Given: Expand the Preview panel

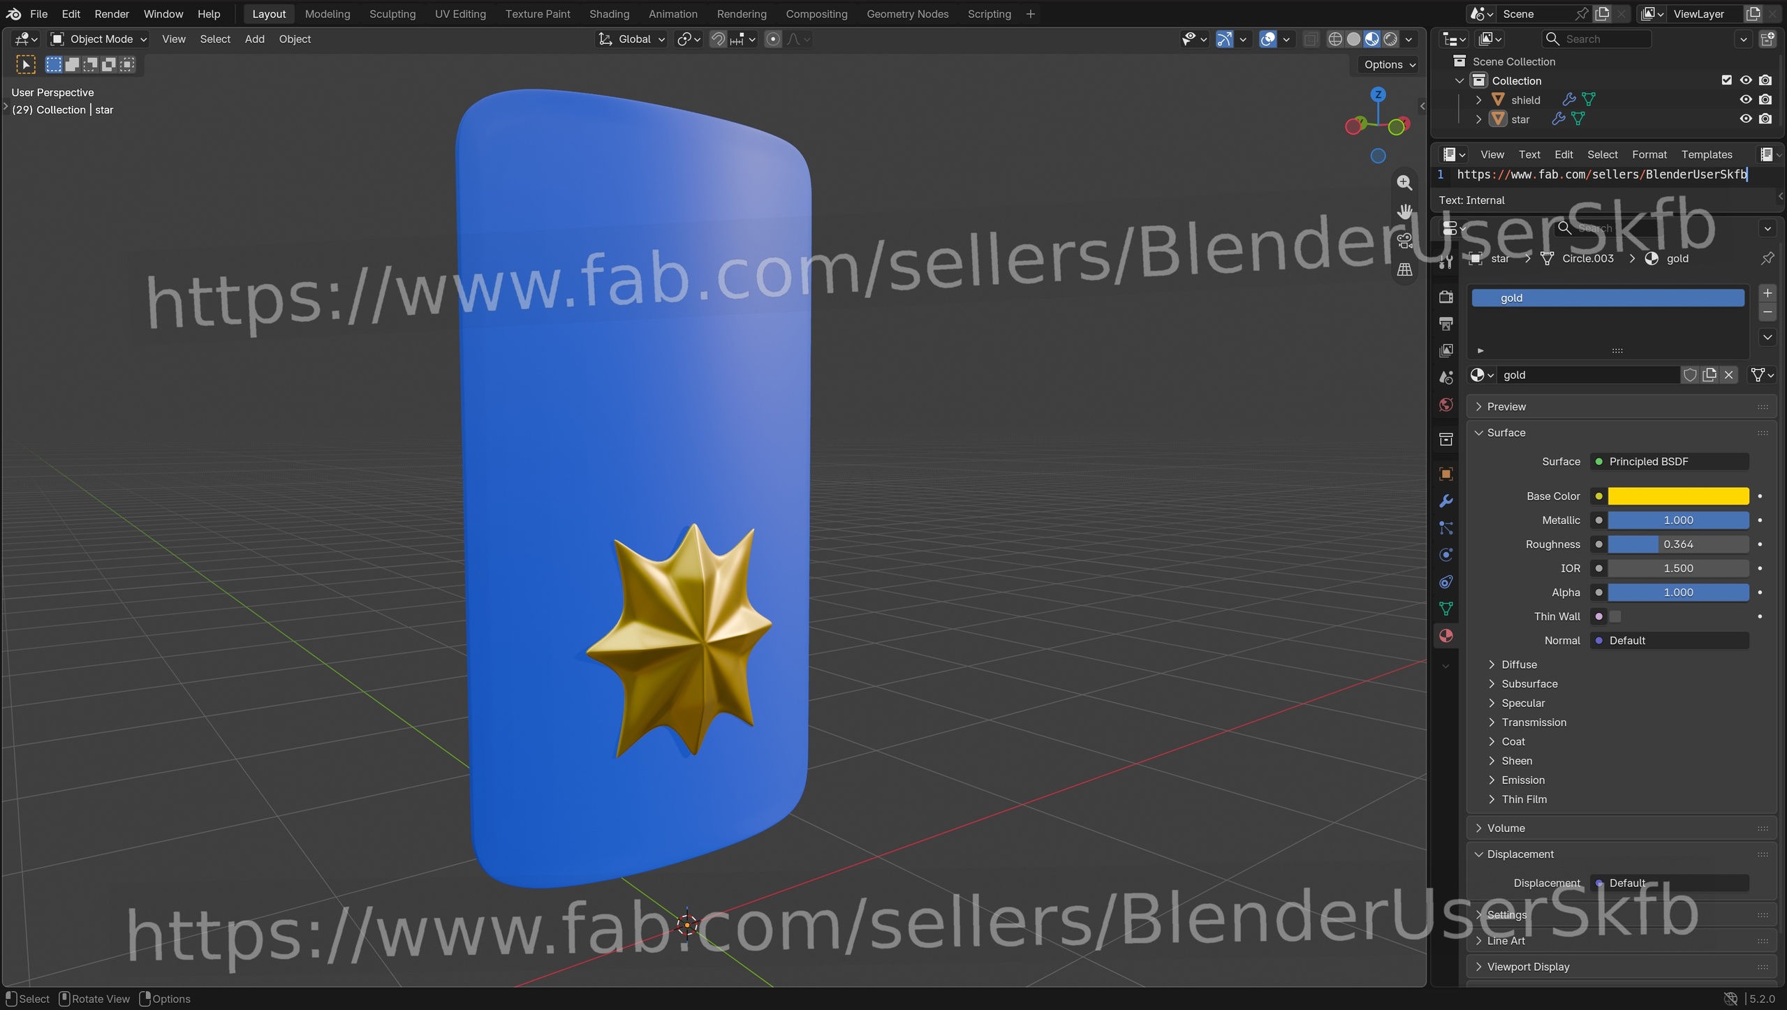Looking at the screenshot, I should [1506, 407].
